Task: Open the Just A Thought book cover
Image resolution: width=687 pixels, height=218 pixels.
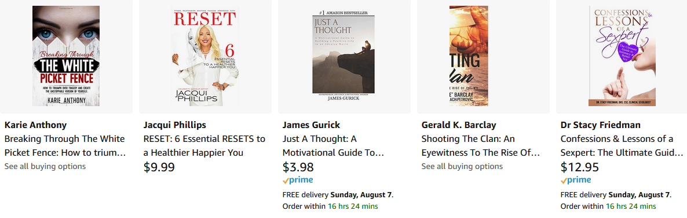Action: point(344,56)
